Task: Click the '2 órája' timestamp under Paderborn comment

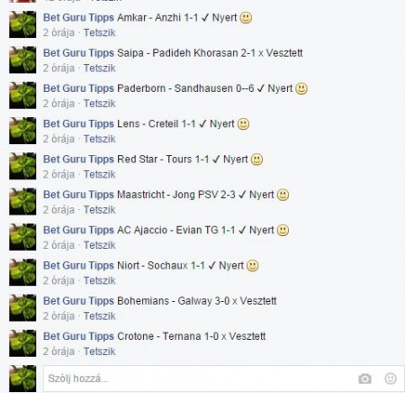Action: (58, 104)
